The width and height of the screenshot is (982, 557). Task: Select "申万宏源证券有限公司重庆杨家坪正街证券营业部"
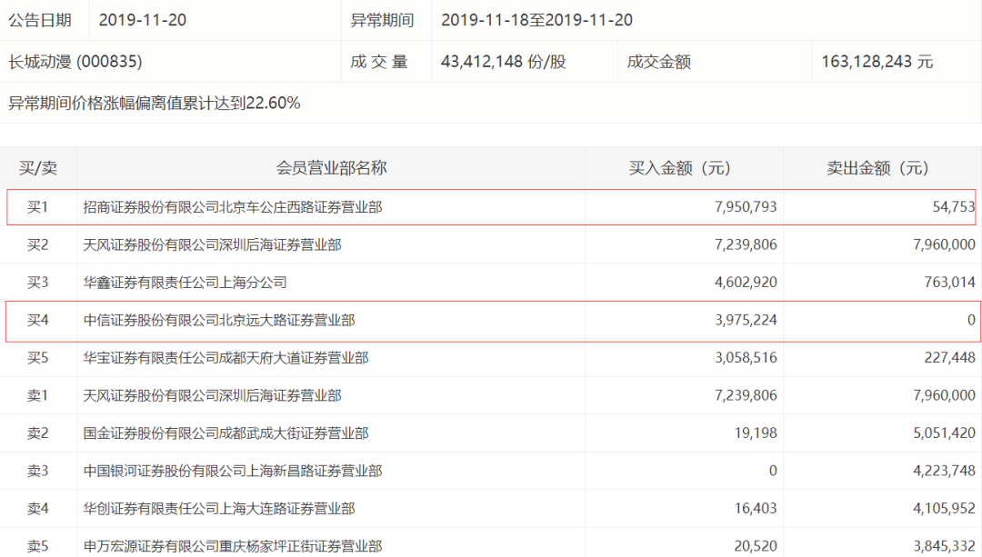(233, 546)
